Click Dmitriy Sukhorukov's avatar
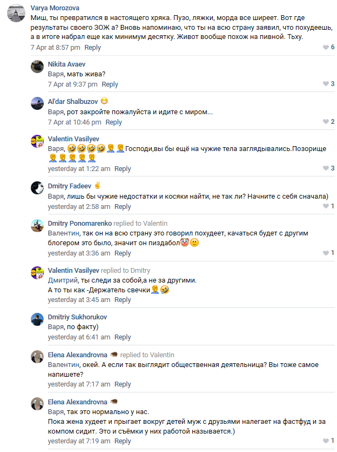Image resolution: width=337 pixels, height=452 pixels. [37, 319]
